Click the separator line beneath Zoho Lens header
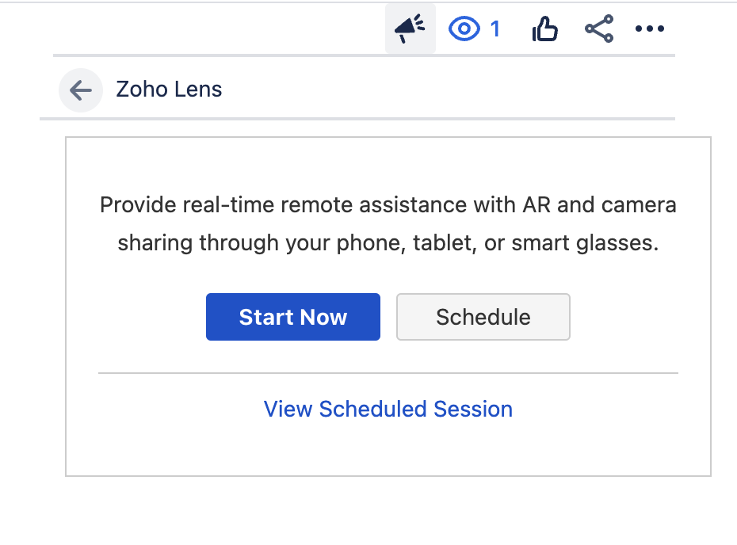737x545 pixels. 357,119
